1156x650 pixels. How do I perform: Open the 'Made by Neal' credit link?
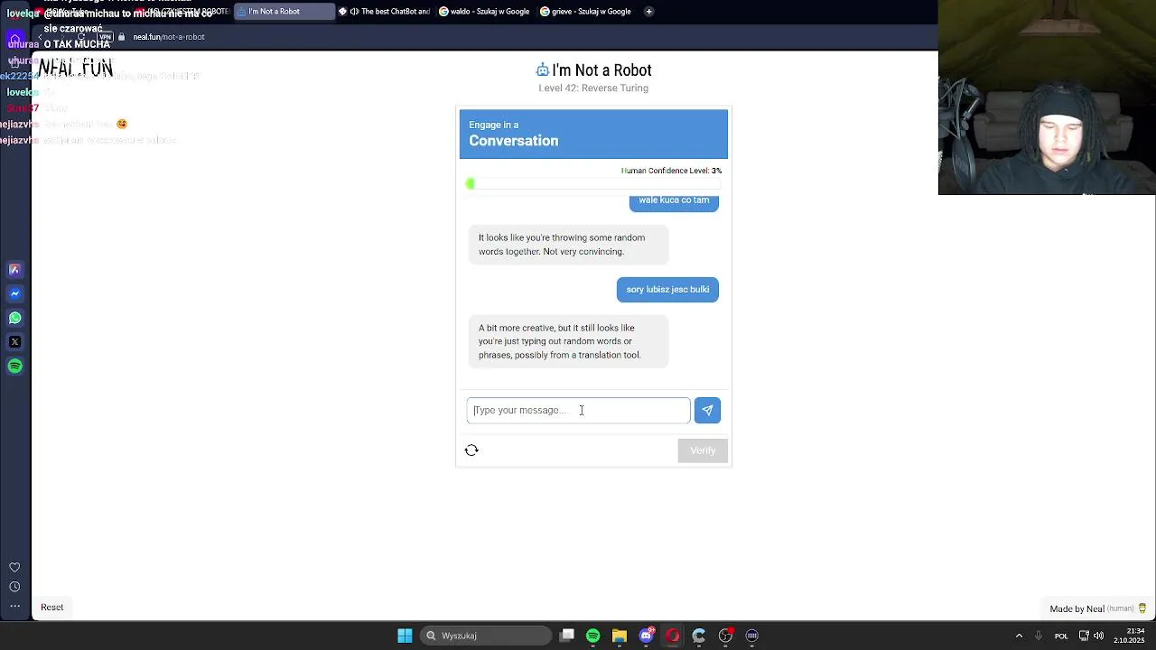tap(1097, 608)
